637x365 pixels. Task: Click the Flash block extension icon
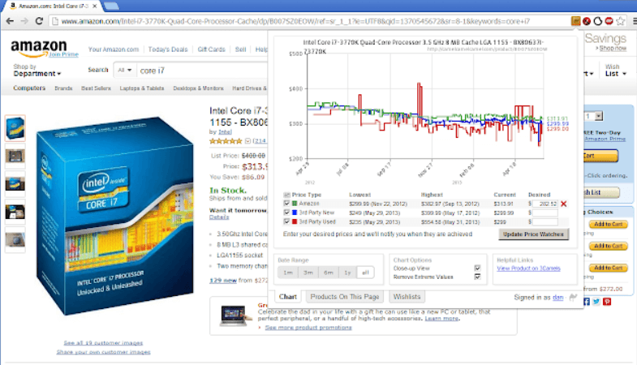coord(587,21)
